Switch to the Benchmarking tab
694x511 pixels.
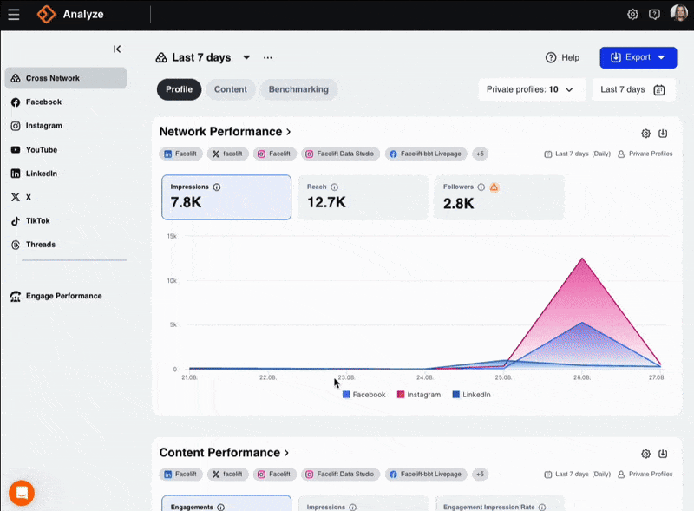coord(298,89)
